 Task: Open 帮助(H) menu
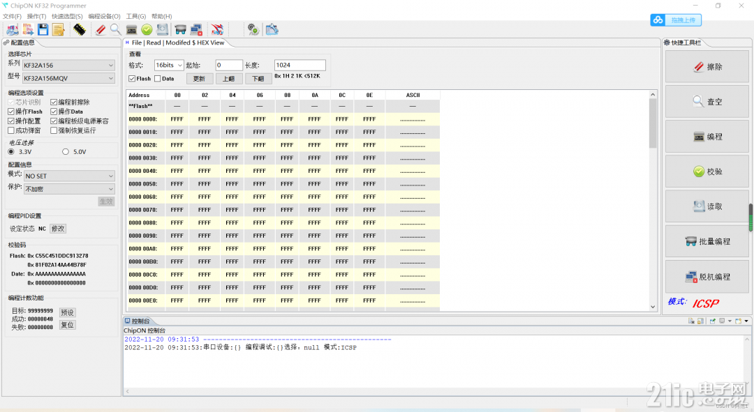[x=161, y=16]
